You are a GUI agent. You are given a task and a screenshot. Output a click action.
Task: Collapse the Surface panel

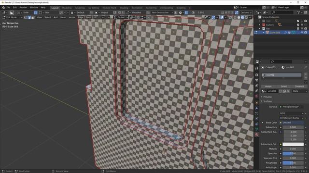pyautogui.click(x=267, y=101)
